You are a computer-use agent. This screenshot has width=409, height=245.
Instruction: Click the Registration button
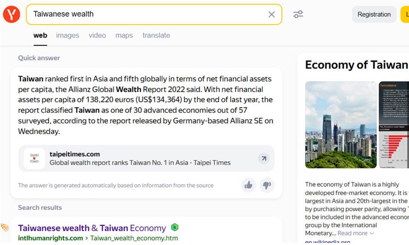[x=374, y=14]
